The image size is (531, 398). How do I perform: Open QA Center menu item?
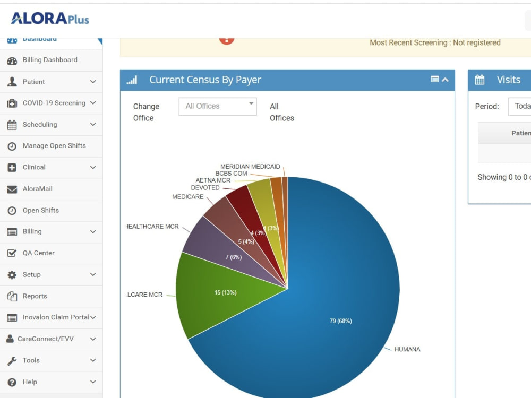51,253
